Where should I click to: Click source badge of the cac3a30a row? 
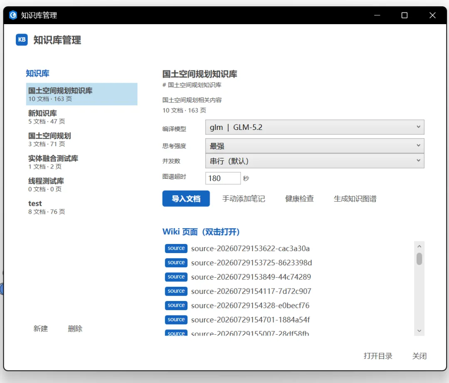(176, 248)
